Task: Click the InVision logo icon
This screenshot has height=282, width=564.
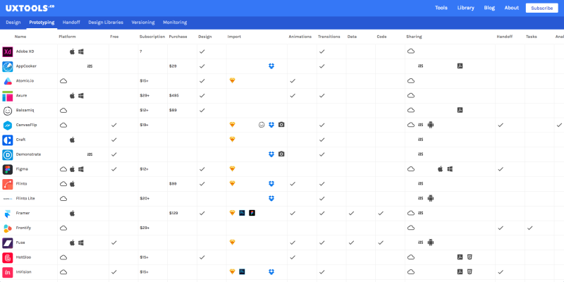Action: [8, 272]
